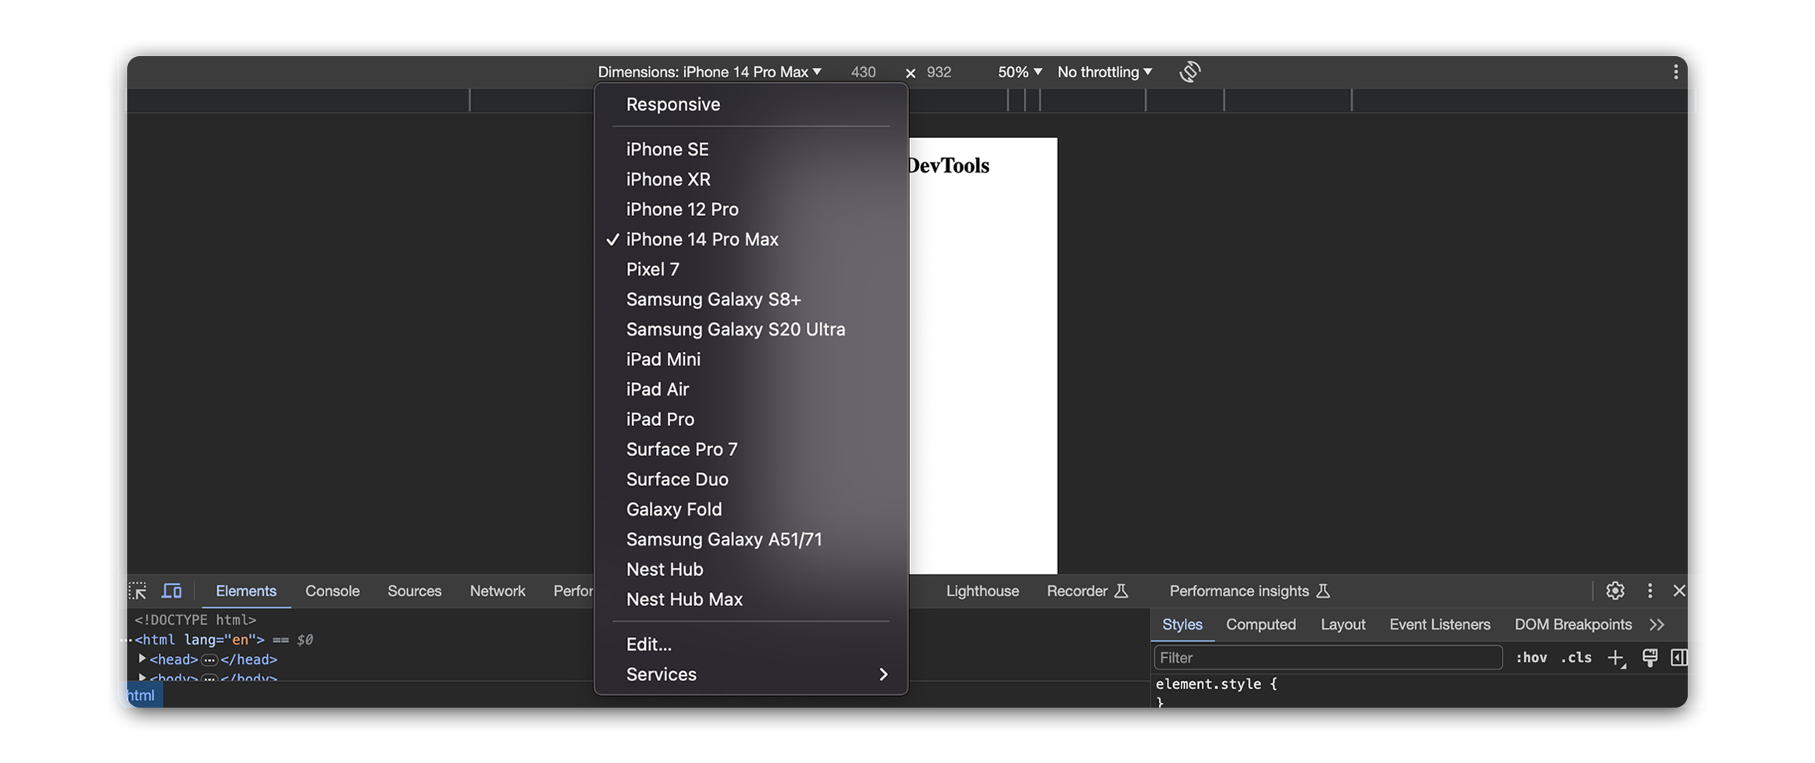The width and height of the screenshot is (1815, 763).
Task: Activate the inspect element picker icon
Action: 137,591
